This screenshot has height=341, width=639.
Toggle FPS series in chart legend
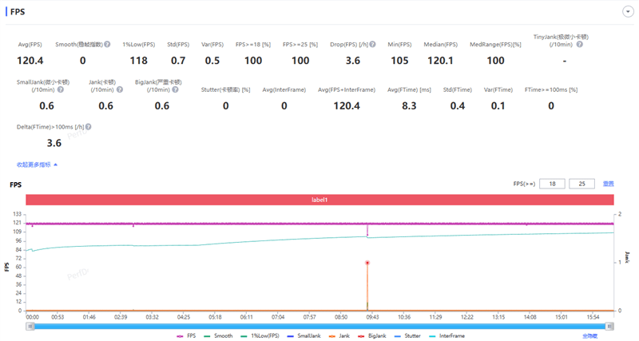click(x=186, y=336)
